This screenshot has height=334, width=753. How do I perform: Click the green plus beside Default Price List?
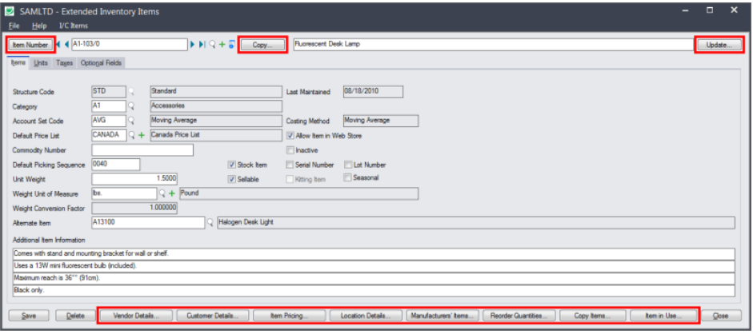pyautogui.click(x=142, y=136)
